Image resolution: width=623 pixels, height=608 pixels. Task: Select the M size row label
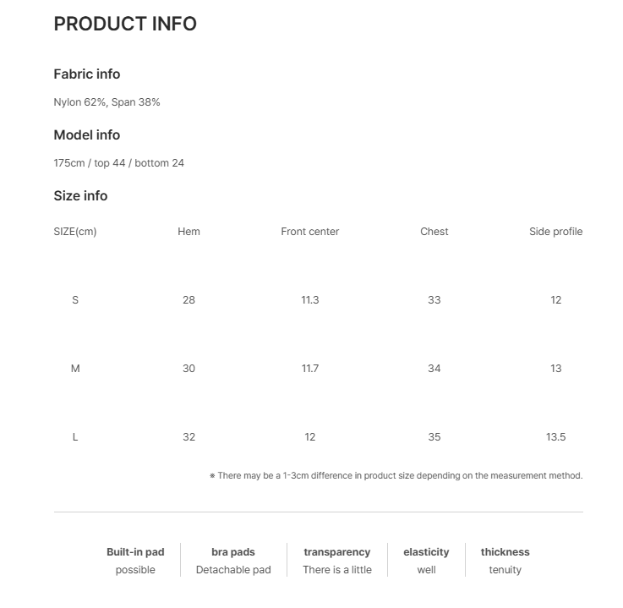pyautogui.click(x=75, y=369)
